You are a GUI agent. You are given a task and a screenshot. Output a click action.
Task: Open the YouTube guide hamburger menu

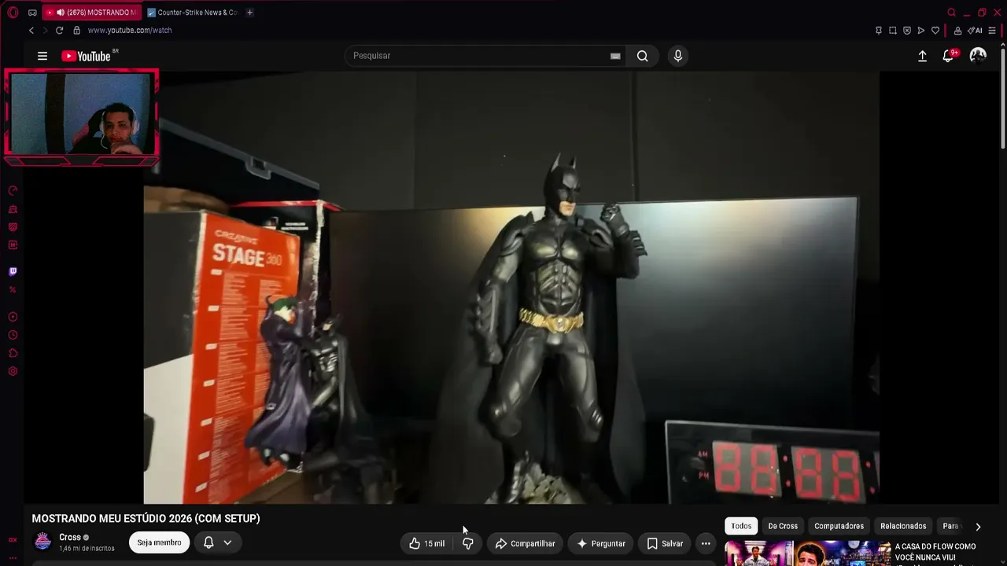pyautogui.click(x=42, y=56)
